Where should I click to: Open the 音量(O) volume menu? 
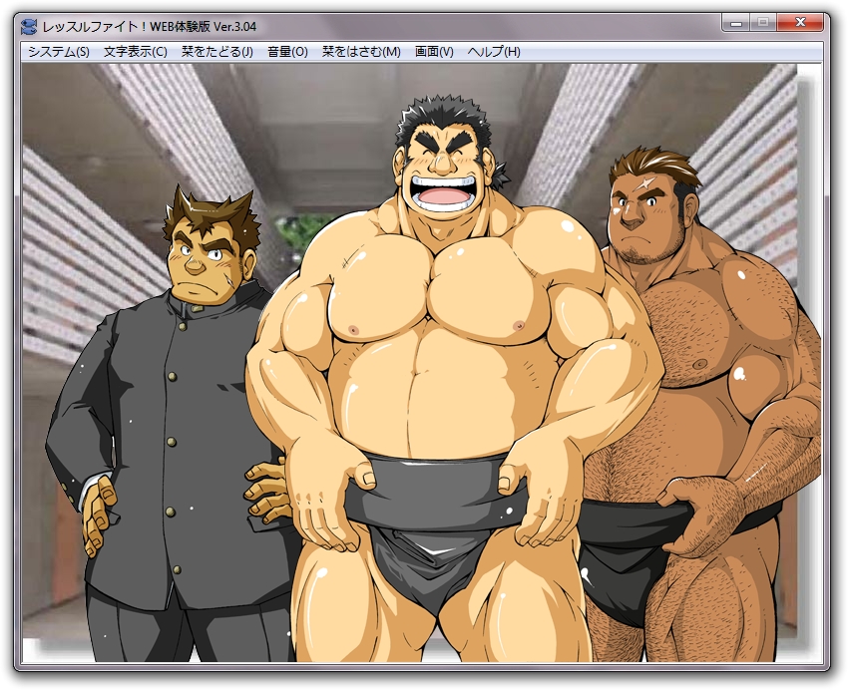pyautogui.click(x=287, y=52)
